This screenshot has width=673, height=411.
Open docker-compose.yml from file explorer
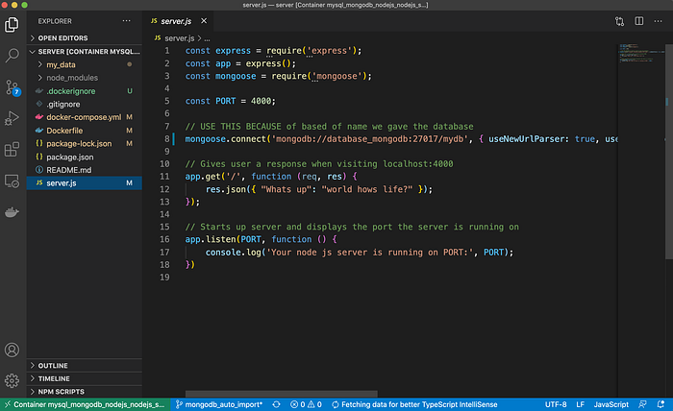[x=84, y=117]
